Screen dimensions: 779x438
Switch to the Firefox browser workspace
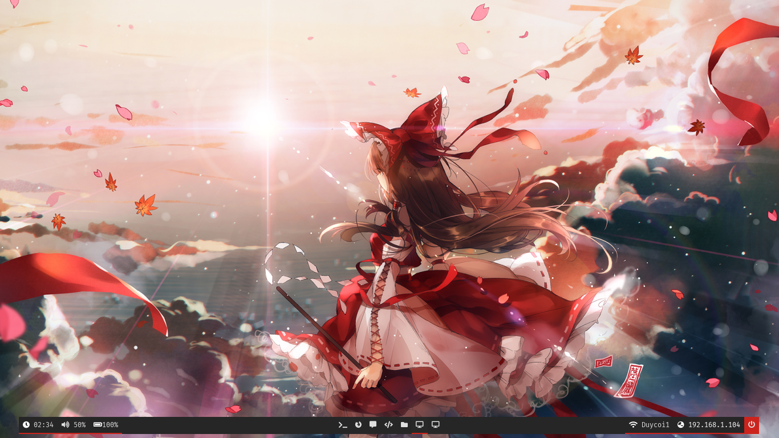click(x=358, y=425)
